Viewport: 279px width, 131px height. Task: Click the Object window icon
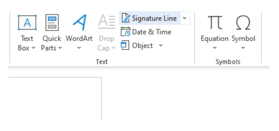(125, 45)
